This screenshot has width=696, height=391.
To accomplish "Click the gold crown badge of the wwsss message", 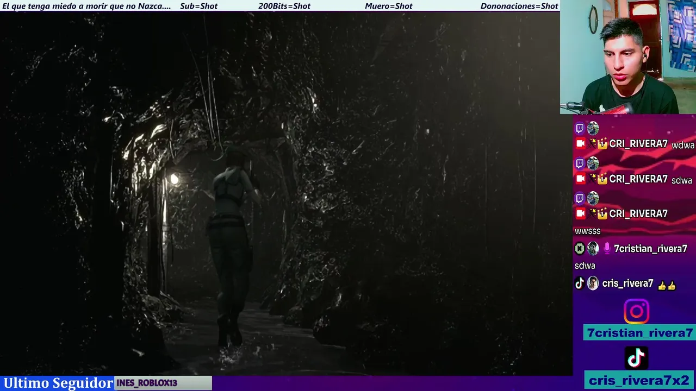I will tap(602, 214).
